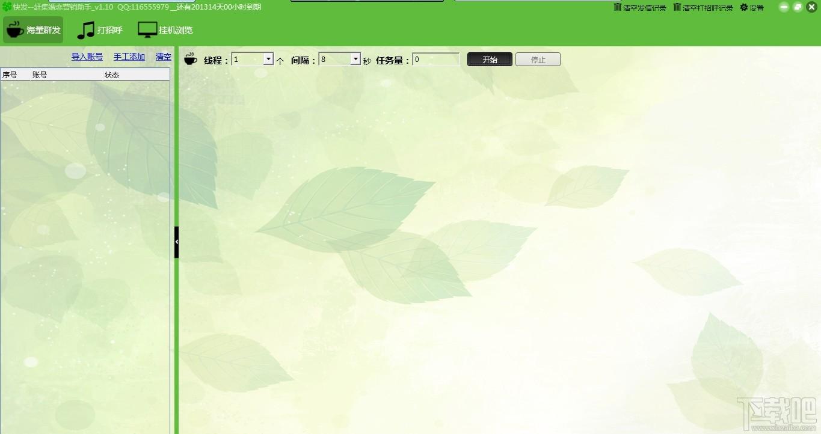Click the coffee cup icon beside 线程

191,59
